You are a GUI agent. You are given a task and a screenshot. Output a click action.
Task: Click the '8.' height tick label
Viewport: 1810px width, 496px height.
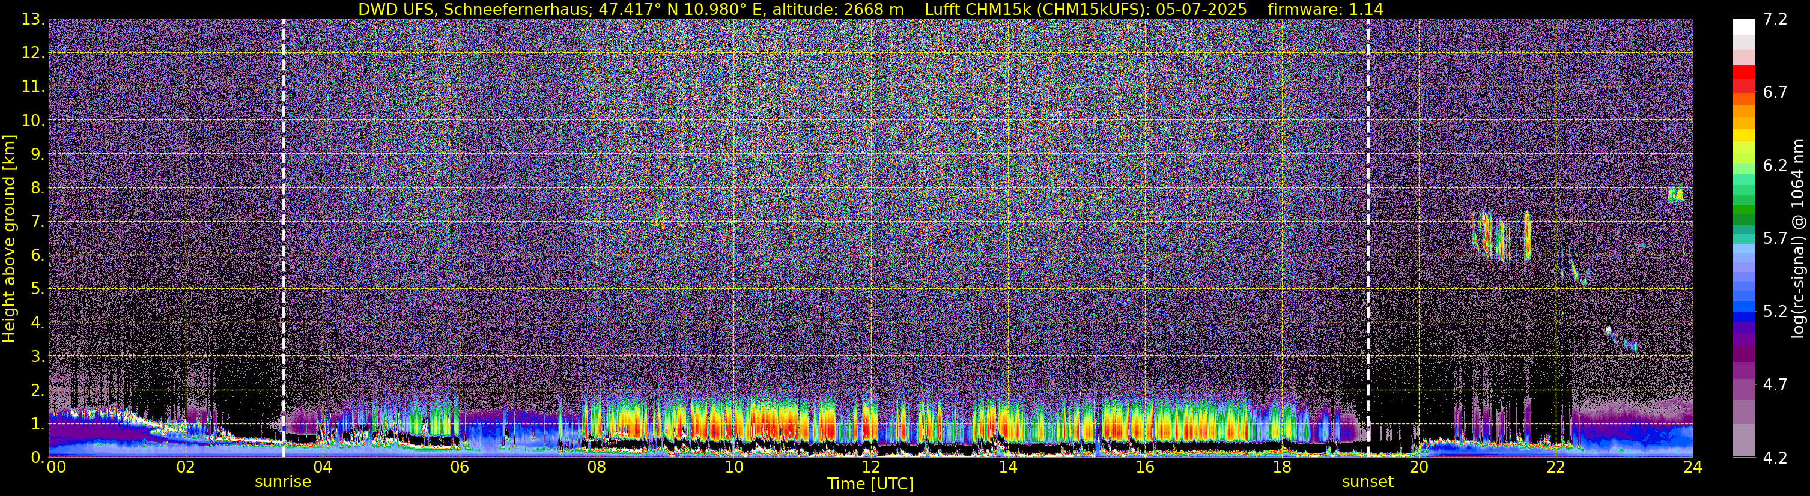click(37, 189)
